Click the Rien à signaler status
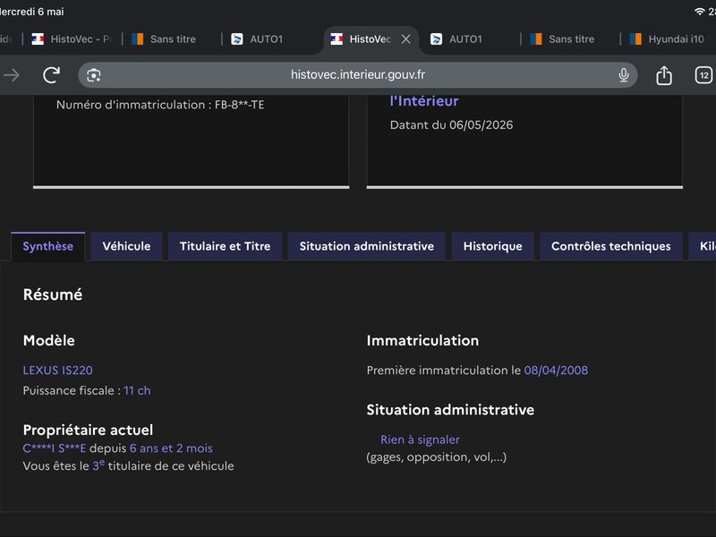The width and height of the screenshot is (716, 537). pos(420,439)
